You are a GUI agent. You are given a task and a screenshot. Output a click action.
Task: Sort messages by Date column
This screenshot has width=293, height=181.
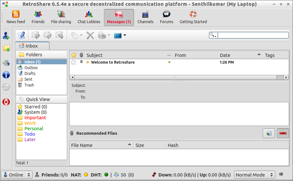241,55
